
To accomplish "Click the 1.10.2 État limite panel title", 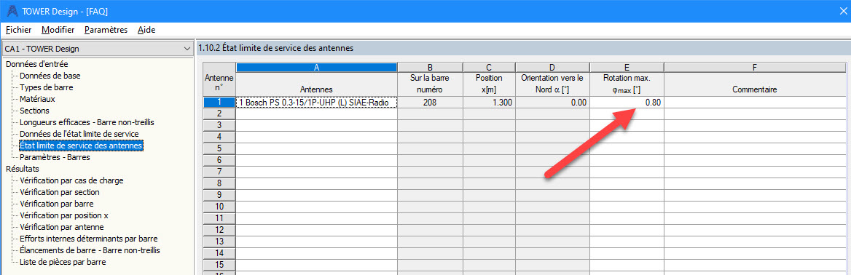I will [275, 48].
